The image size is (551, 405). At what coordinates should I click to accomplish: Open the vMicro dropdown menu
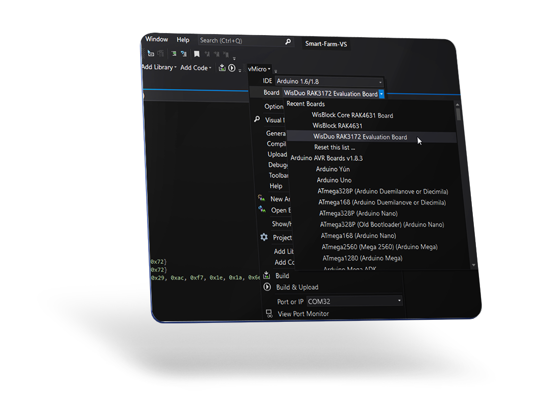point(259,69)
